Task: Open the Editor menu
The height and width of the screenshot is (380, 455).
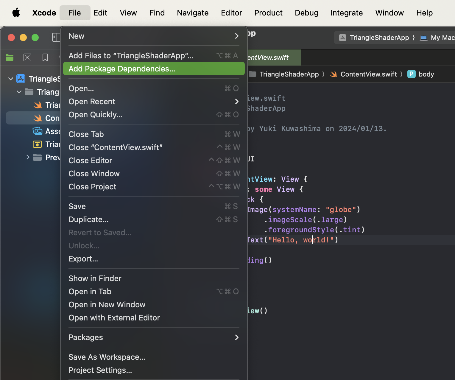Action: pos(231,13)
